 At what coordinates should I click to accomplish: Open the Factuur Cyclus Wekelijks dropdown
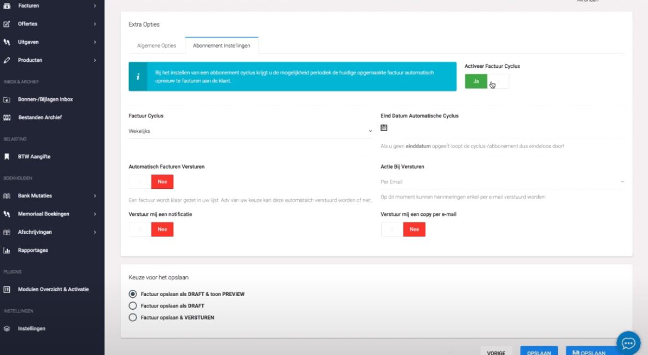click(x=250, y=131)
